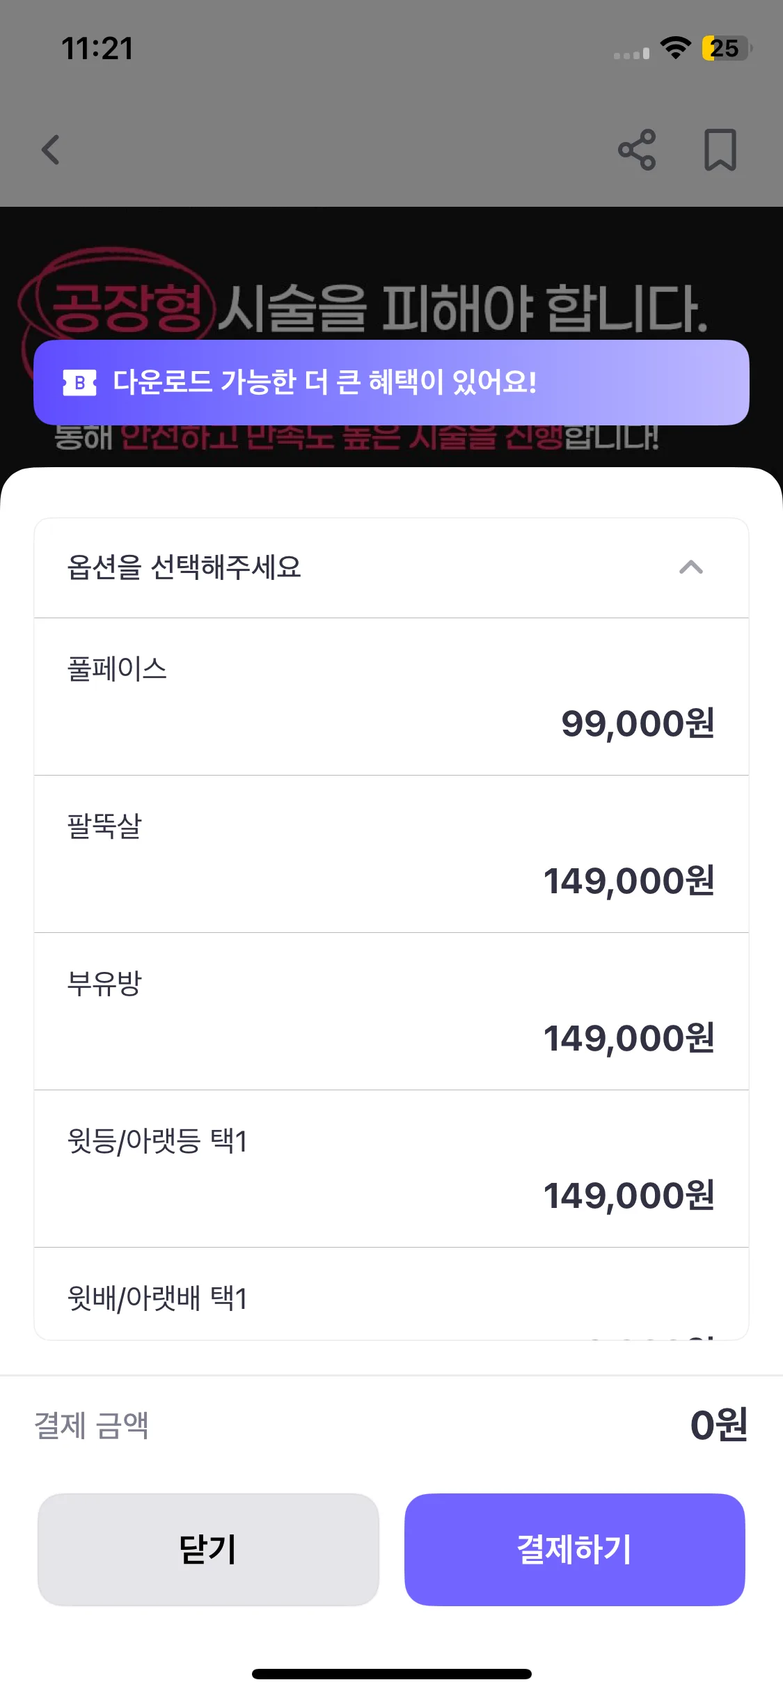The width and height of the screenshot is (783, 1696).
Task: Tap the 99,000원 price of 풀페이스
Action: coord(638,723)
